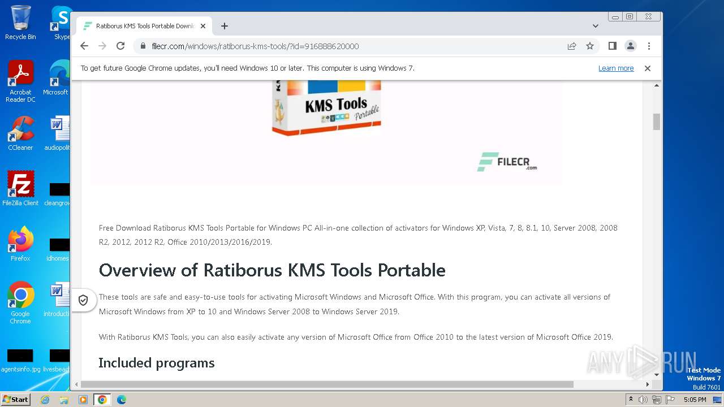Open Learn more link about Chrome updates
The height and width of the screenshot is (407, 724).
(x=616, y=68)
